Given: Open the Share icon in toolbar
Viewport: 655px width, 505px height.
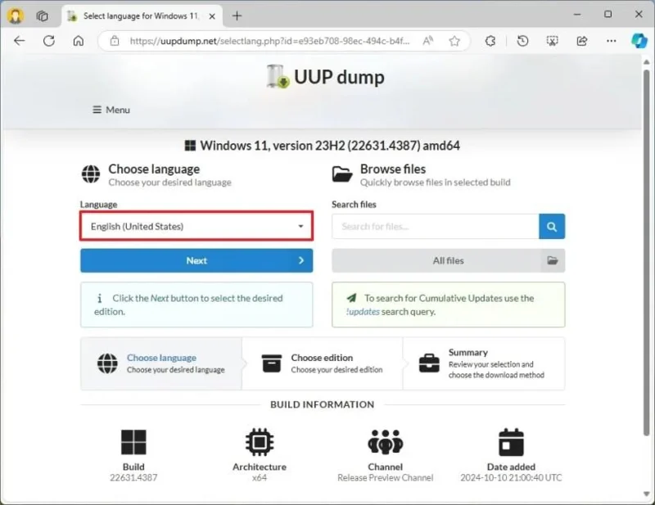Looking at the screenshot, I should pos(582,41).
